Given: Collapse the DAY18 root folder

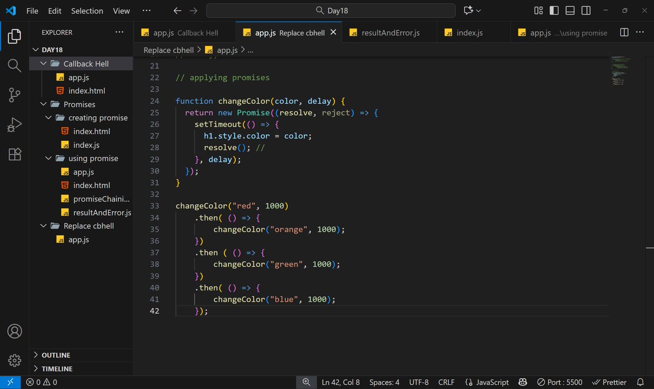Looking at the screenshot, I should (37, 50).
